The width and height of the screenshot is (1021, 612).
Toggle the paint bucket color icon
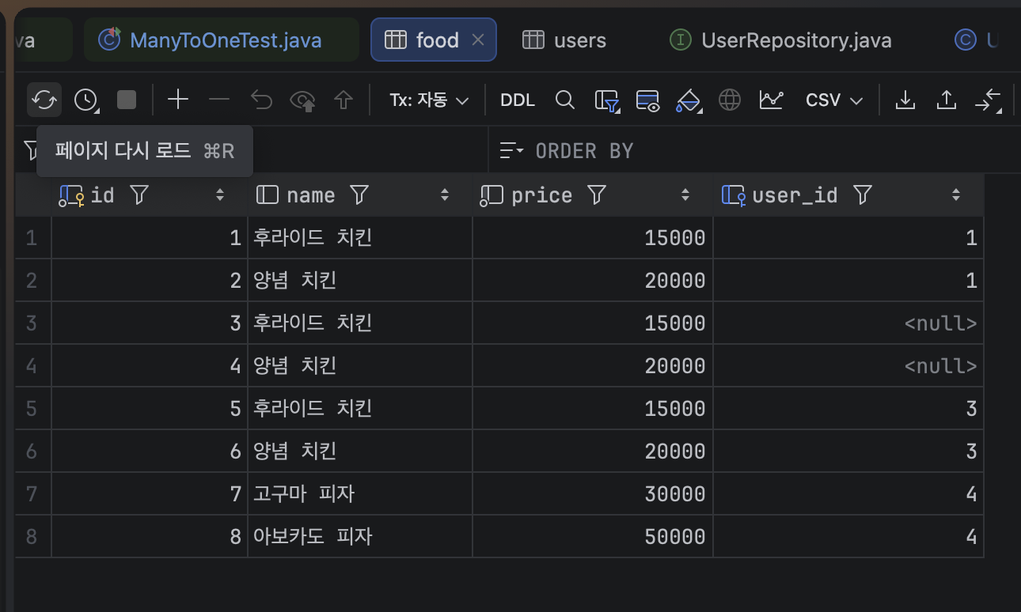pyautogui.click(x=689, y=100)
